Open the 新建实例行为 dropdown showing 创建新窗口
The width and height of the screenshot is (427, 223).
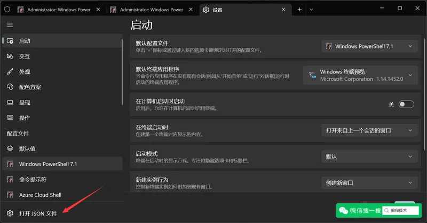[x=369, y=183]
